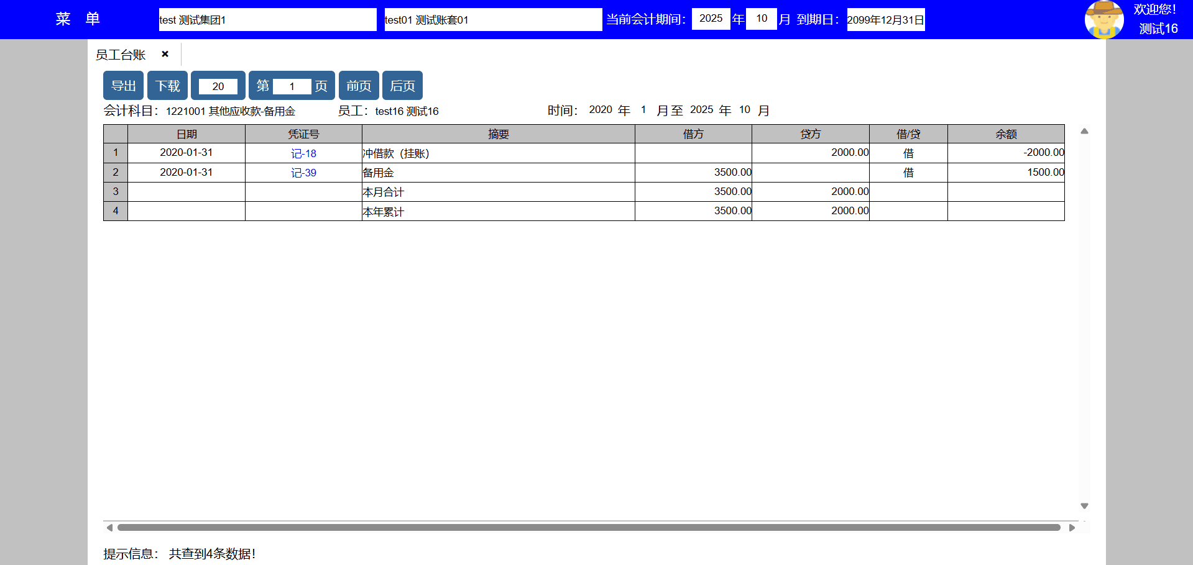Click the accounting period year 2025 field
Image resolution: width=1193 pixels, height=565 pixels.
[711, 19]
